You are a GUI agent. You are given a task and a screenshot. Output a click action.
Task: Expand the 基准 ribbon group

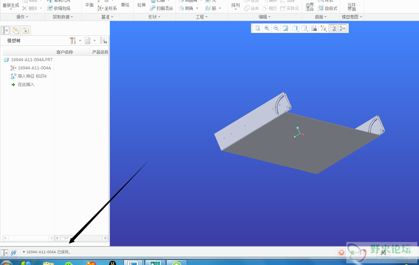107,17
